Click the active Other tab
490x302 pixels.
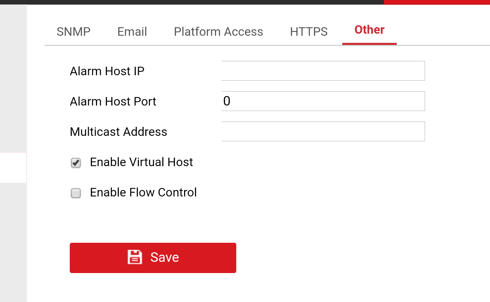[370, 30]
